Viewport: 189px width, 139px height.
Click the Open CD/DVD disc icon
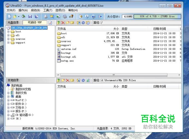point(23,16)
